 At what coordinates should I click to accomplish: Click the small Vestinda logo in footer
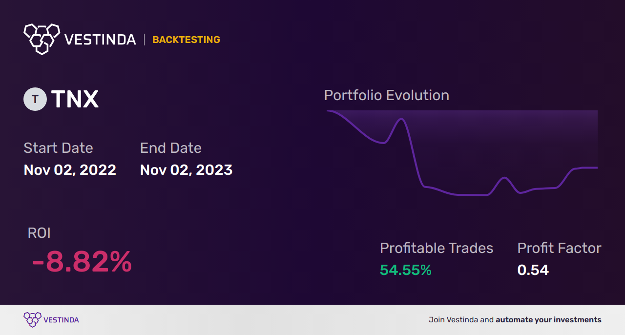tap(32, 319)
